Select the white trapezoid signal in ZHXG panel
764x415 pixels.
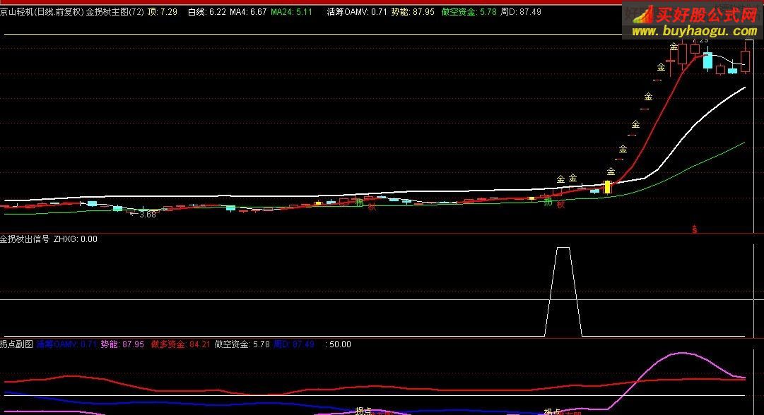pos(562,289)
